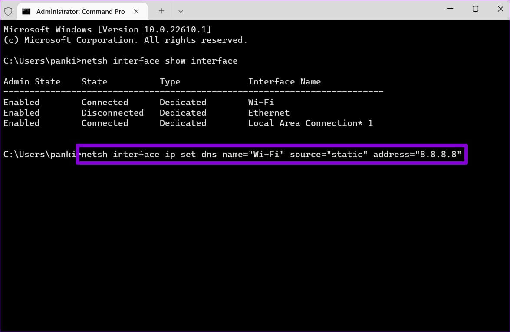Click the Microsoft Windows version line
The height and width of the screenshot is (332, 510).
click(x=107, y=29)
